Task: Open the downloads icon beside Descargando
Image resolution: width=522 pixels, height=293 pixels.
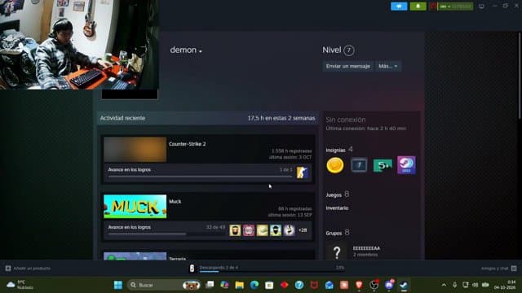Action: [192, 269]
